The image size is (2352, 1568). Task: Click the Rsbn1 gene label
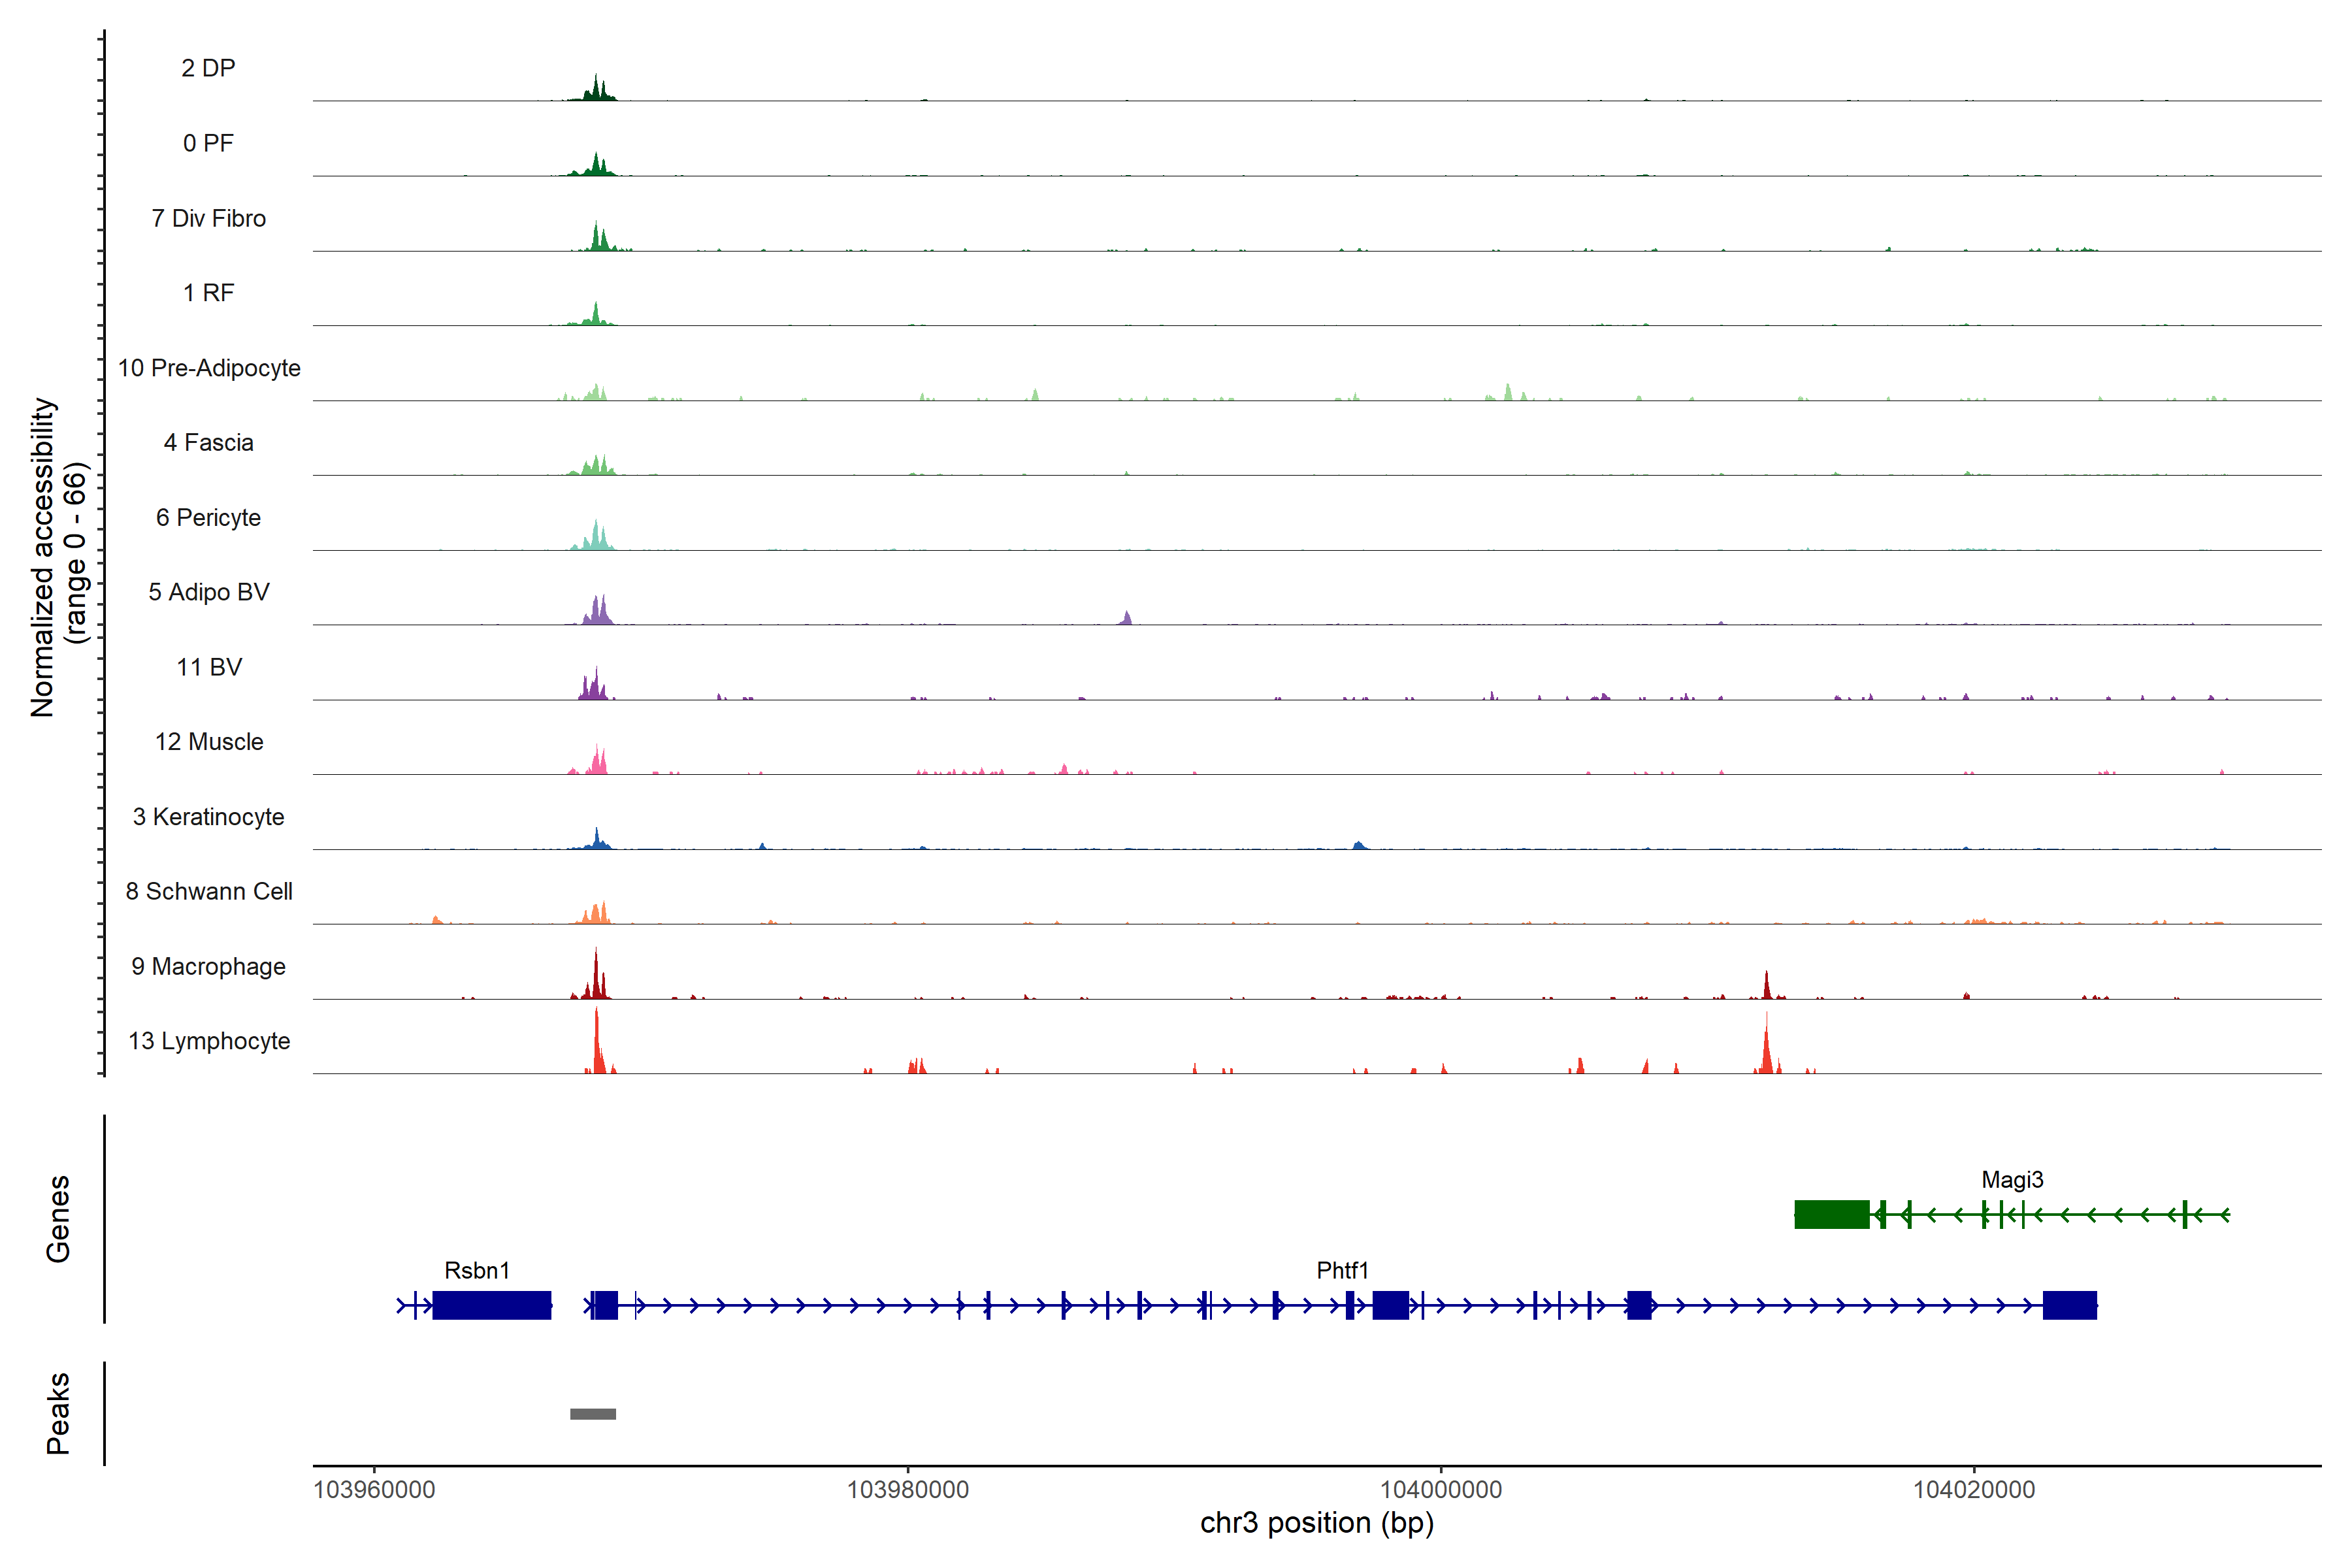pos(477,1270)
